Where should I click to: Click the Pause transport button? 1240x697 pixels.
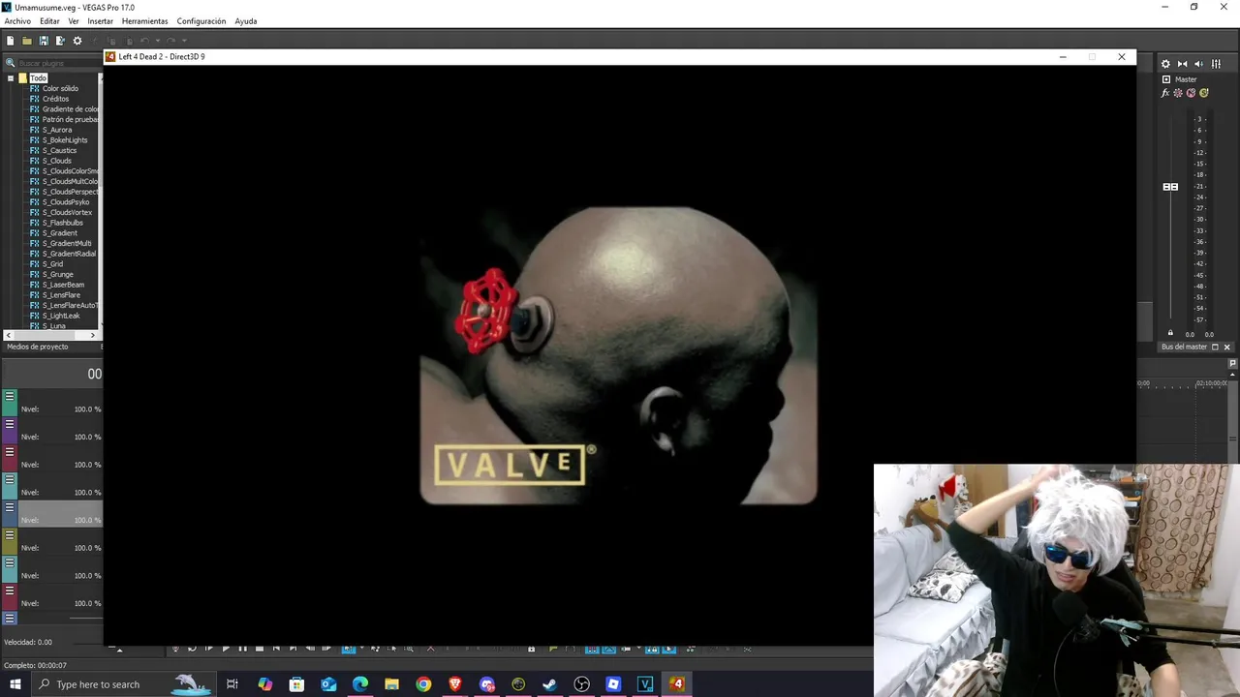click(x=242, y=648)
